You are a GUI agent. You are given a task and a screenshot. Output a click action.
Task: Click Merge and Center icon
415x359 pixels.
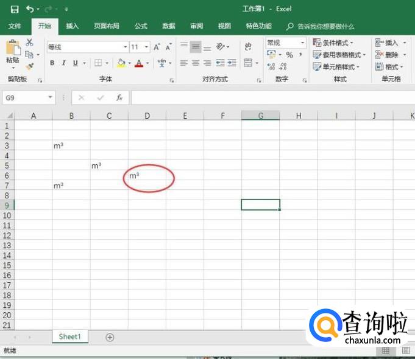click(248, 63)
